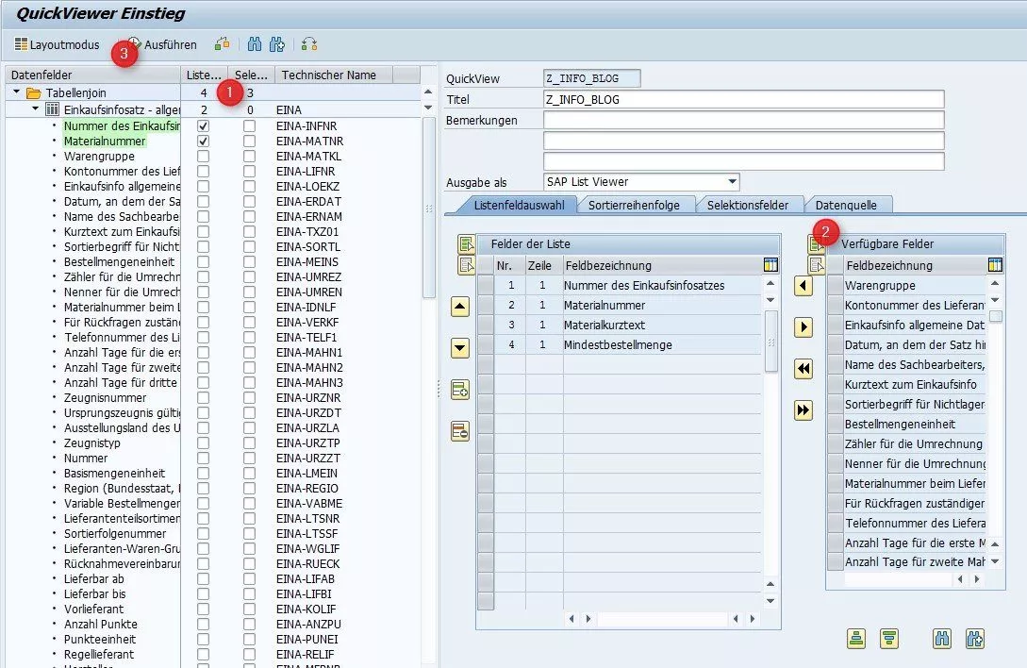Click single left arrow to add field

coord(803,286)
